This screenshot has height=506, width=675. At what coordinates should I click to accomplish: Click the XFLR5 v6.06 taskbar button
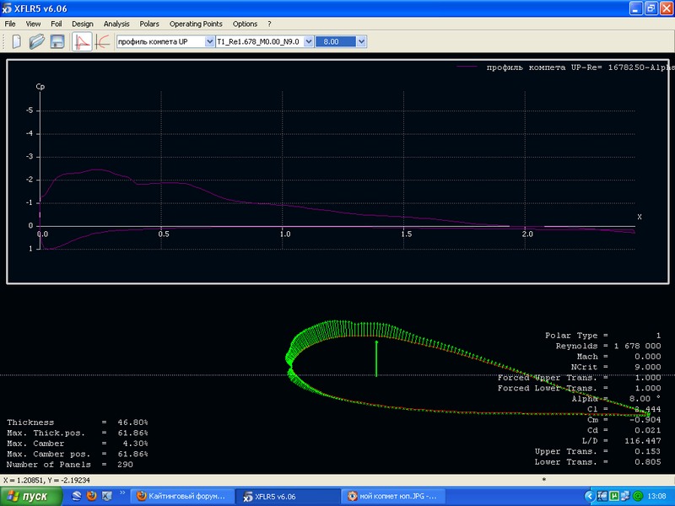tap(285, 497)
